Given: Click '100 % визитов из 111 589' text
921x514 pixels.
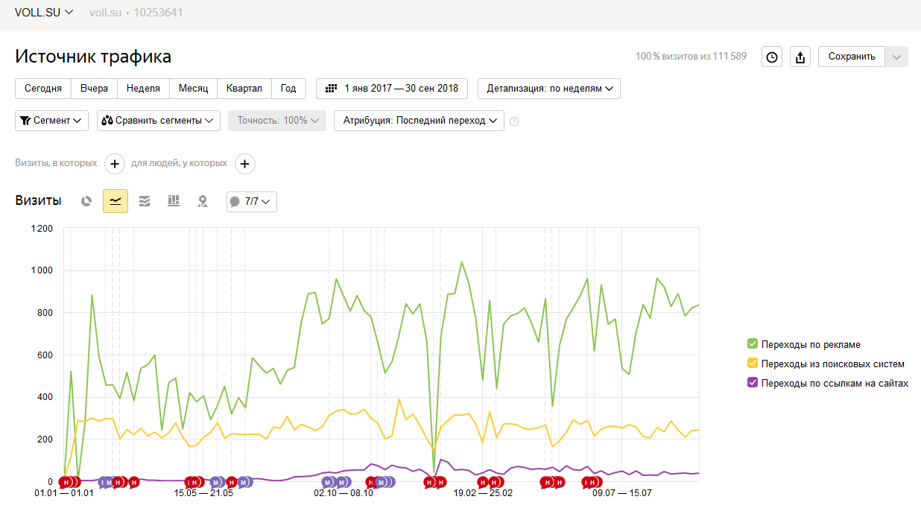Looking at the screenshot, I should coord(691,57).
